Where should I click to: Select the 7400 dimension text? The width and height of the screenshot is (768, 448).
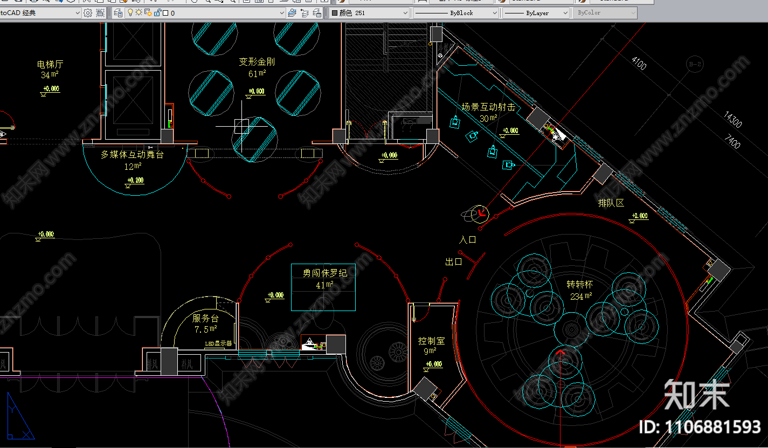(x=732, y=141)
